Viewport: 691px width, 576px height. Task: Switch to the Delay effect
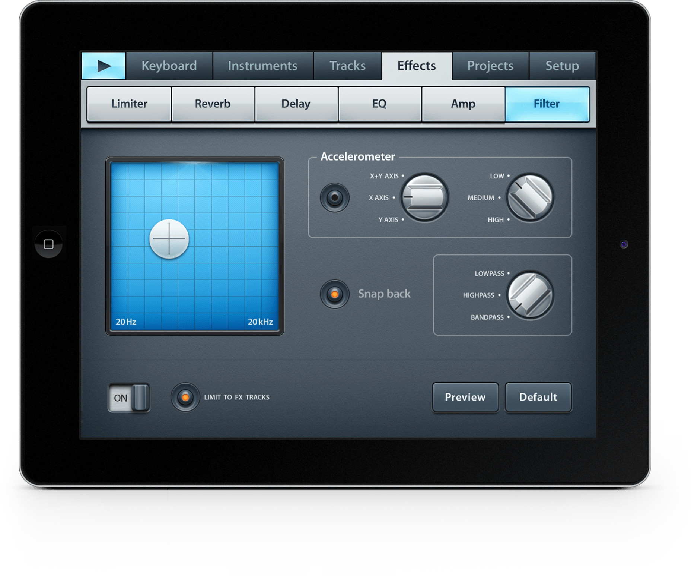[x=296, y=104]
